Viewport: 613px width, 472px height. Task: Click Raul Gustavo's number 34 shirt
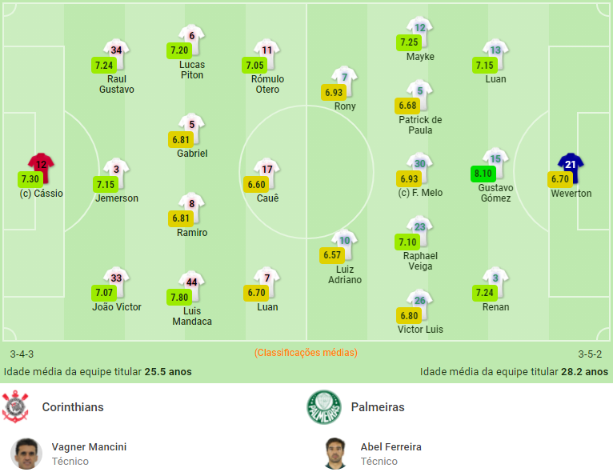click(x=116, y=50)
